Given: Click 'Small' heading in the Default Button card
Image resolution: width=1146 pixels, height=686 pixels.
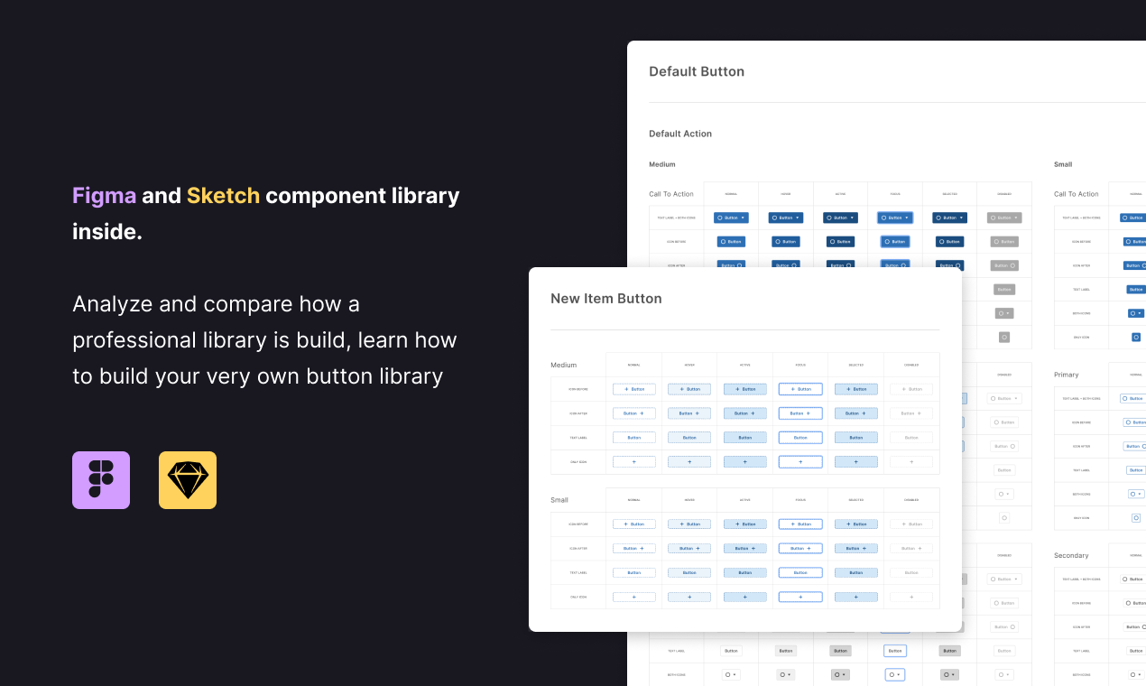Looking at the screenshot, I should pyautogui.click(x=1063, y=164).
